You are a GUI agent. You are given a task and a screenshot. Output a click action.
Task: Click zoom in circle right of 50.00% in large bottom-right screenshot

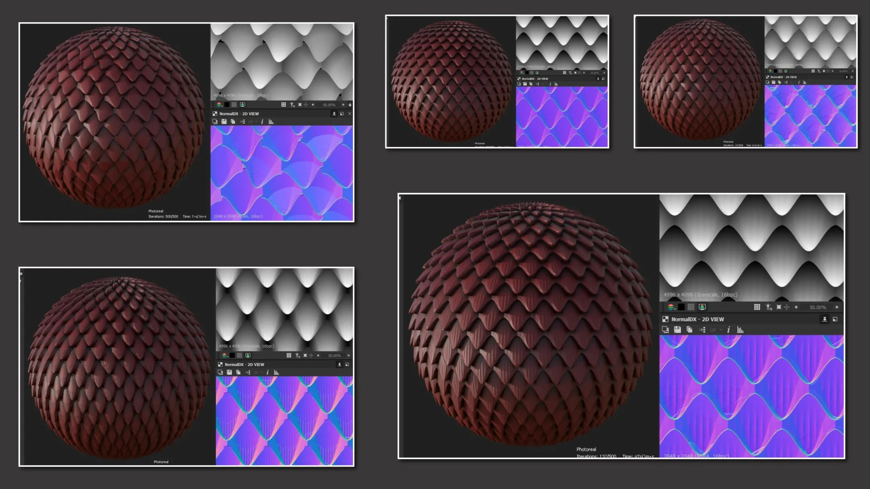tap(837, 307)
